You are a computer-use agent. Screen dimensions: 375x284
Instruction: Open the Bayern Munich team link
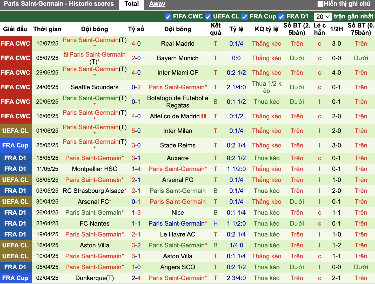coord(178,58)
